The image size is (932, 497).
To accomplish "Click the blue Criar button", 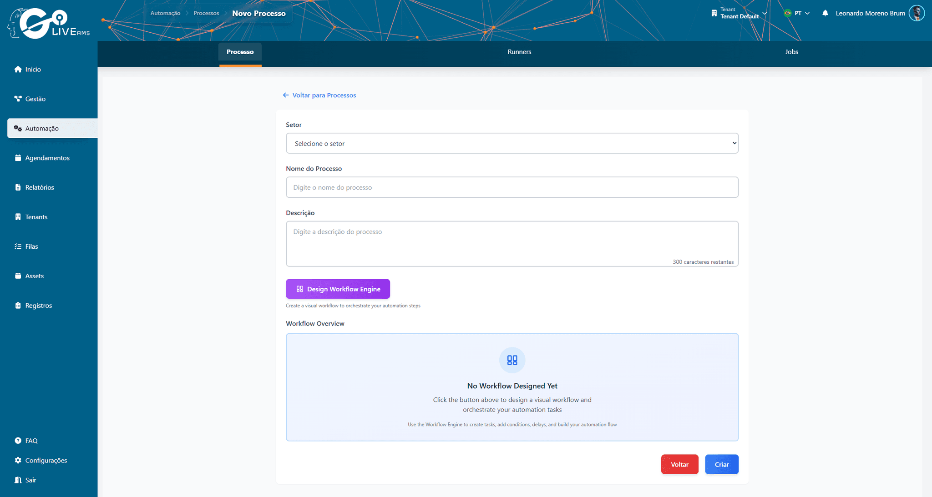I will (x=722, y=464).
